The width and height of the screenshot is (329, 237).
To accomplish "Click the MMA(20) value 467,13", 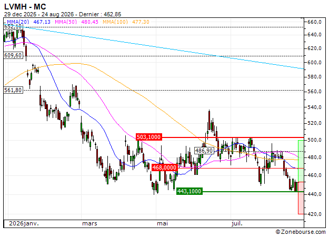I will (x=42, y=22).
